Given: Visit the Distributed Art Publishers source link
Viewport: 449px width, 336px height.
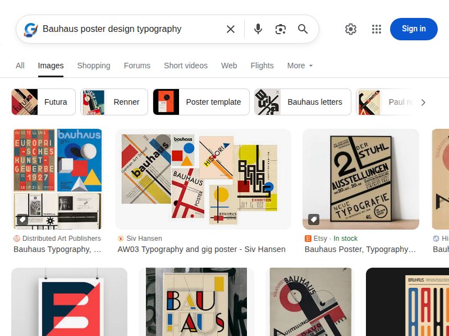Looking at the screenshot, I should click(62, 238).
